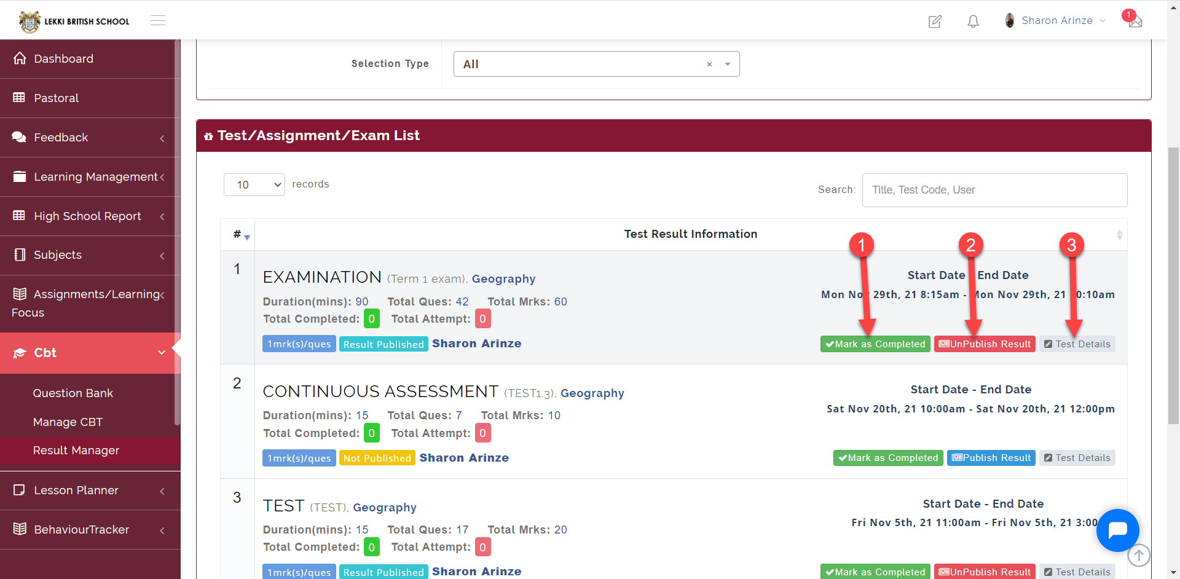Expand the High School Report chevron
This screenshot has height=579, width=1180.
tap(162, 216)
